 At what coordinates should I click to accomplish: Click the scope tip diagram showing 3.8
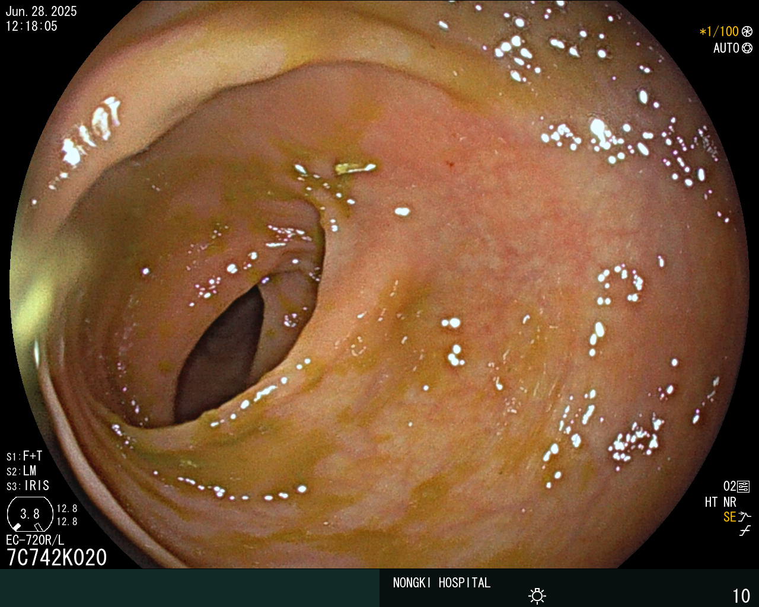30,514
